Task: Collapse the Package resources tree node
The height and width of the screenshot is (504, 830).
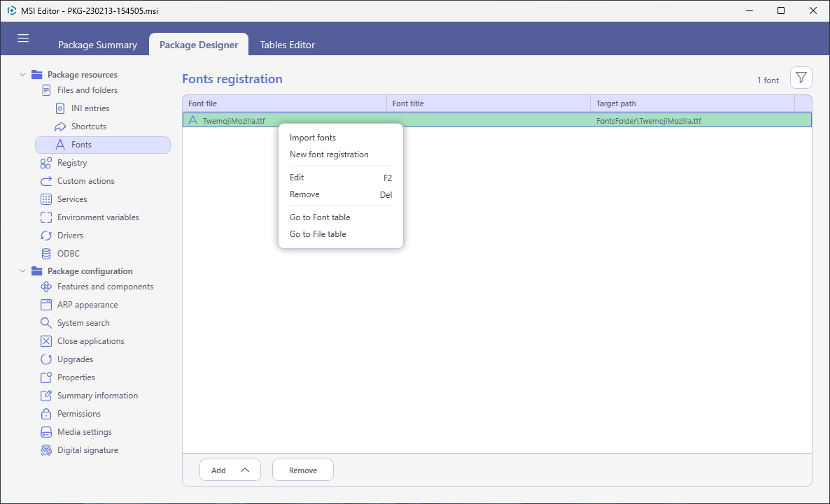Action: pos(22,75)
